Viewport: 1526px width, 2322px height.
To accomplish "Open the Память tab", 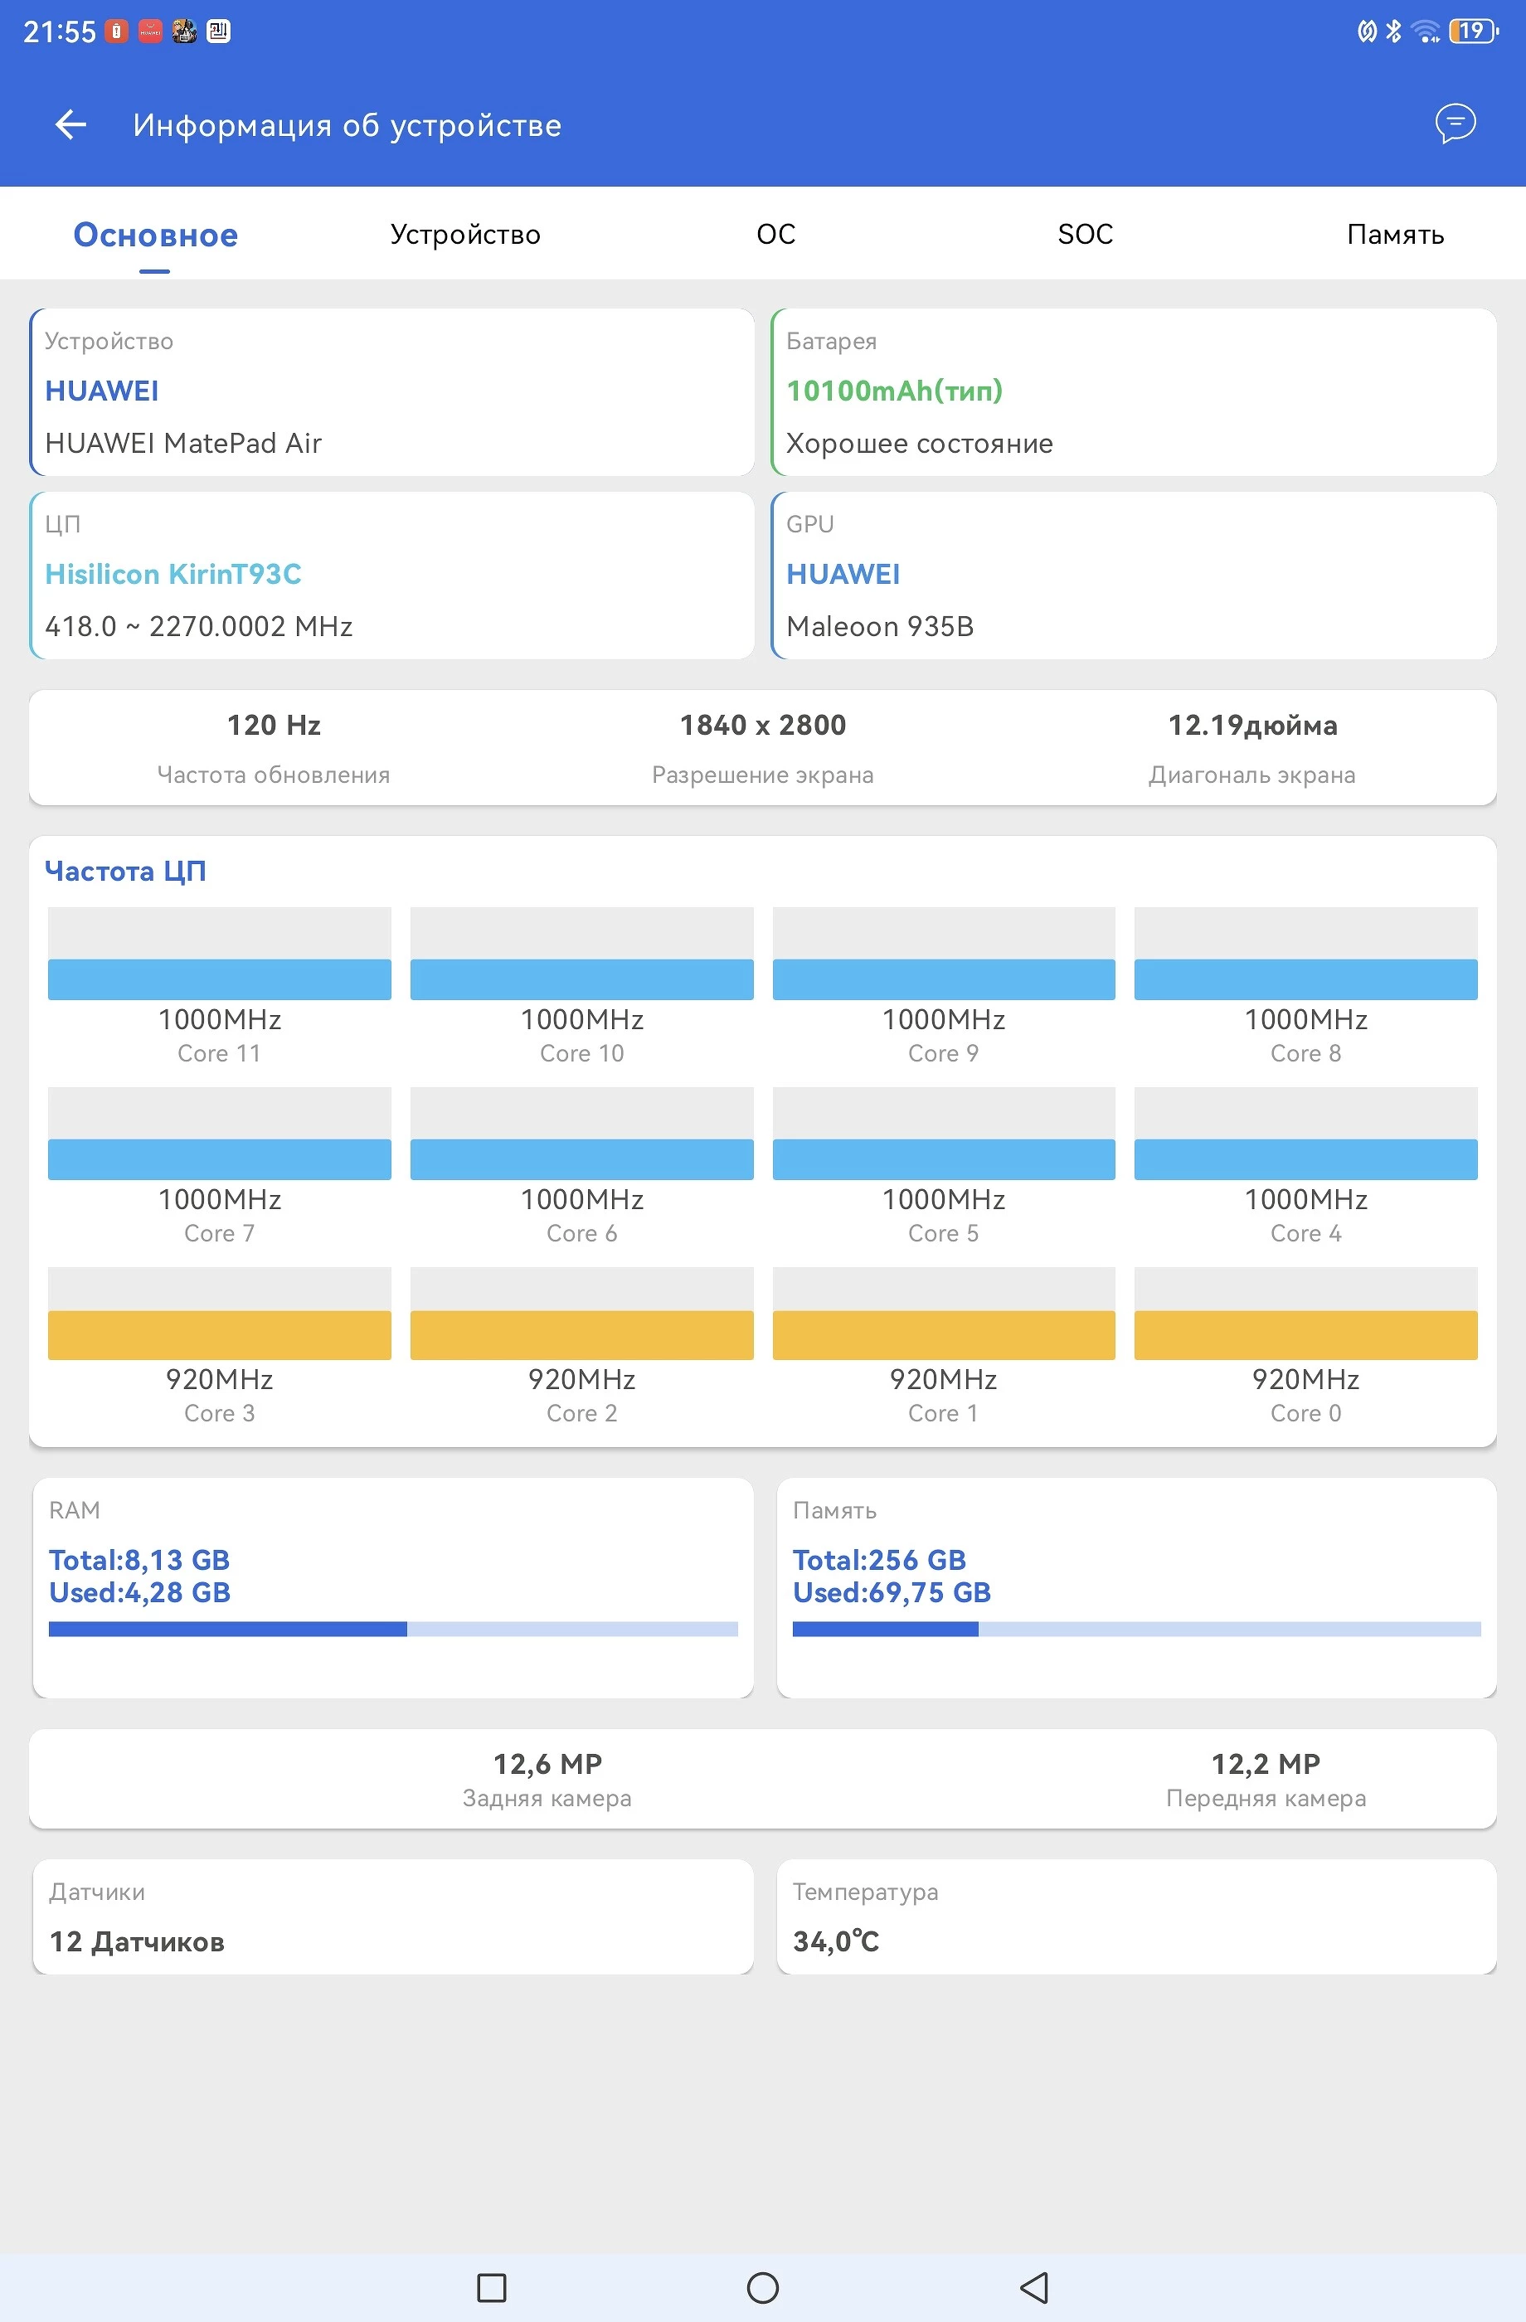I will tap(1394, 234).
